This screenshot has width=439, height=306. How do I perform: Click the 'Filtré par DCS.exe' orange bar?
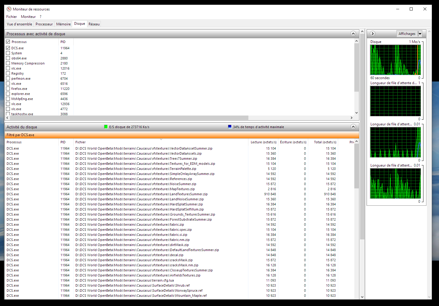coord(182,135)
